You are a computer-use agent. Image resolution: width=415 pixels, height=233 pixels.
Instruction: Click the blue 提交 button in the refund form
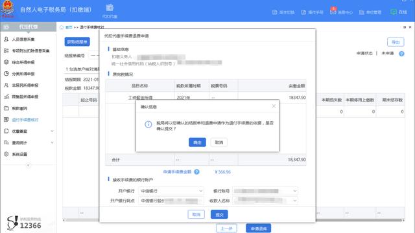point(219,214)
